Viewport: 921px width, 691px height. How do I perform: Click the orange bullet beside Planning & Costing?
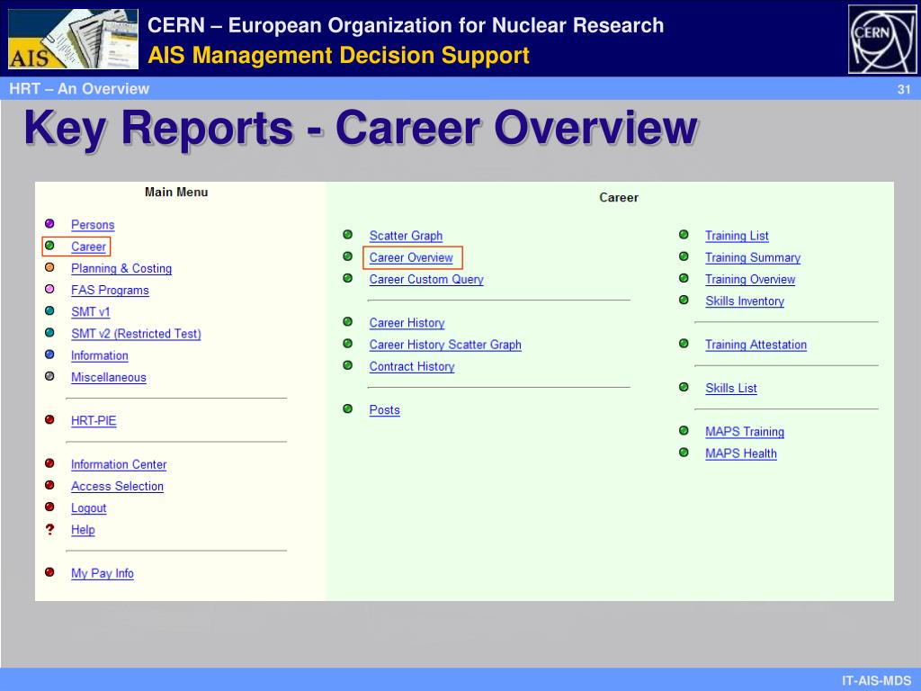49,267
